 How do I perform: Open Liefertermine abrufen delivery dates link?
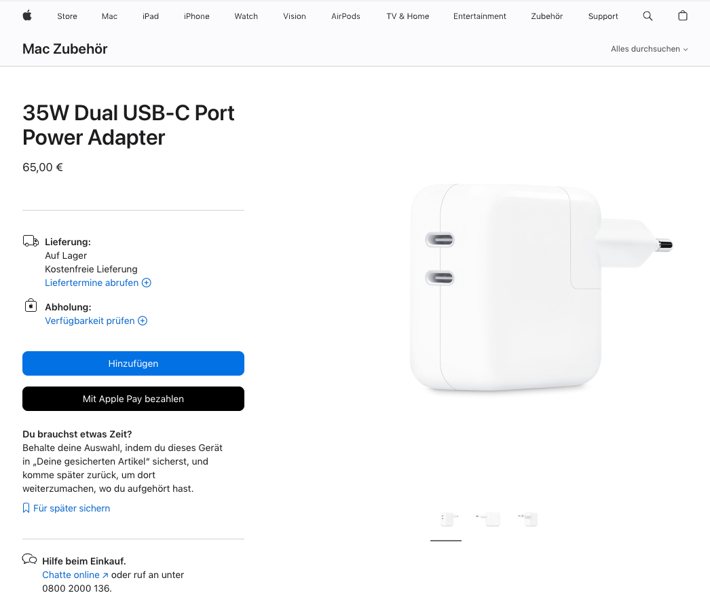[x=92, y=283]
